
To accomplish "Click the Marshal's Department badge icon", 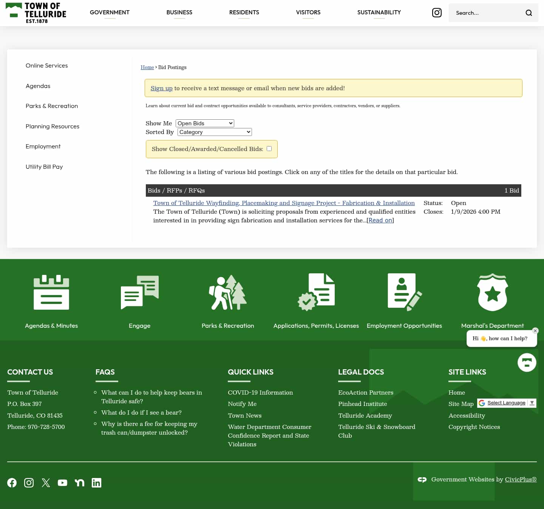I will coord(492,292).
